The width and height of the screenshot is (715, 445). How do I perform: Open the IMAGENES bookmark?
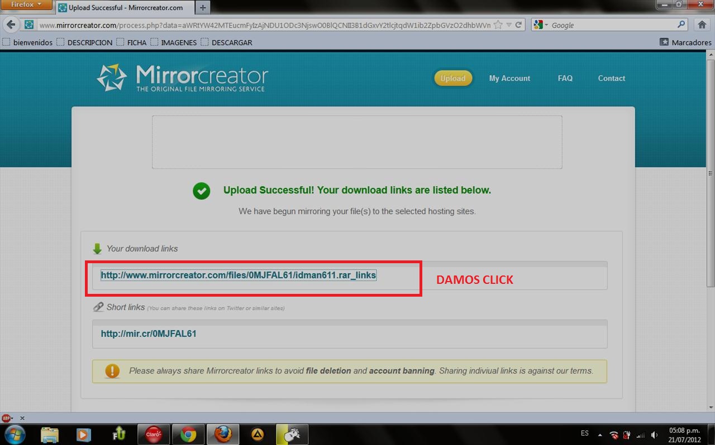173,42
